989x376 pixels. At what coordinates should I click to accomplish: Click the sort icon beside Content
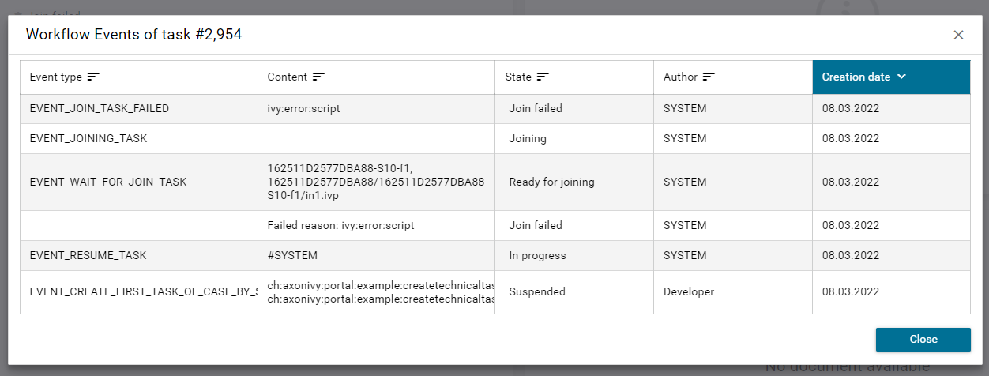[319, 77]
